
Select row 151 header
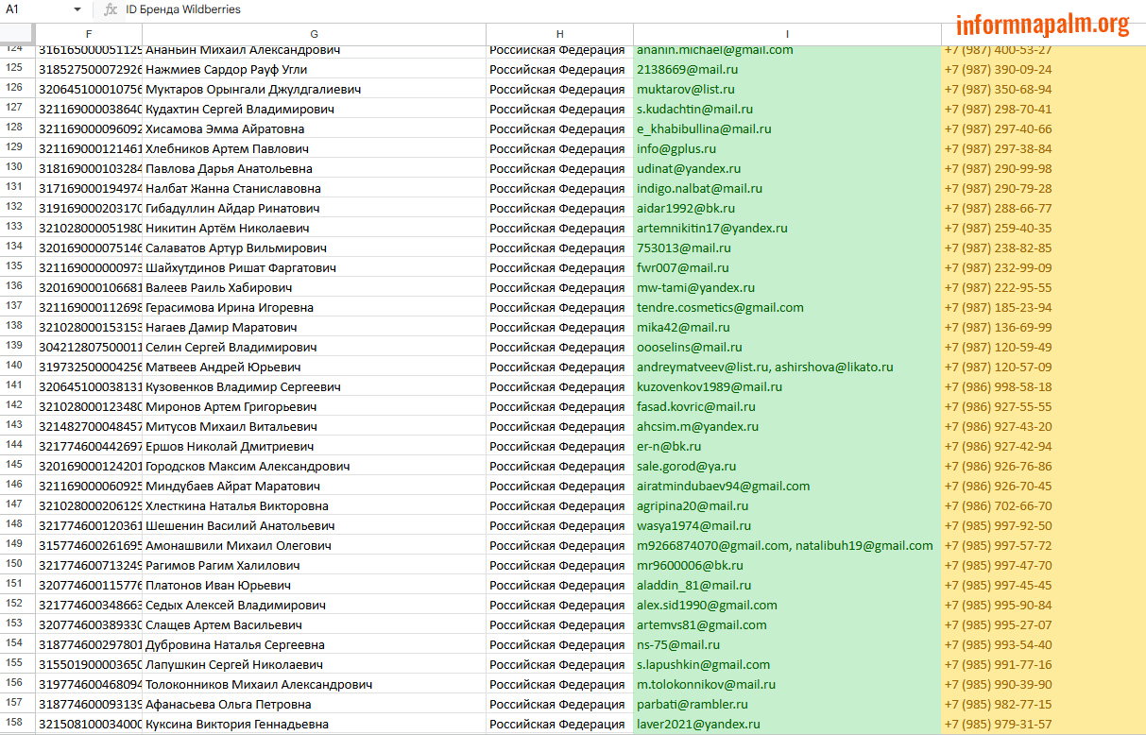[x=17, y=585]
